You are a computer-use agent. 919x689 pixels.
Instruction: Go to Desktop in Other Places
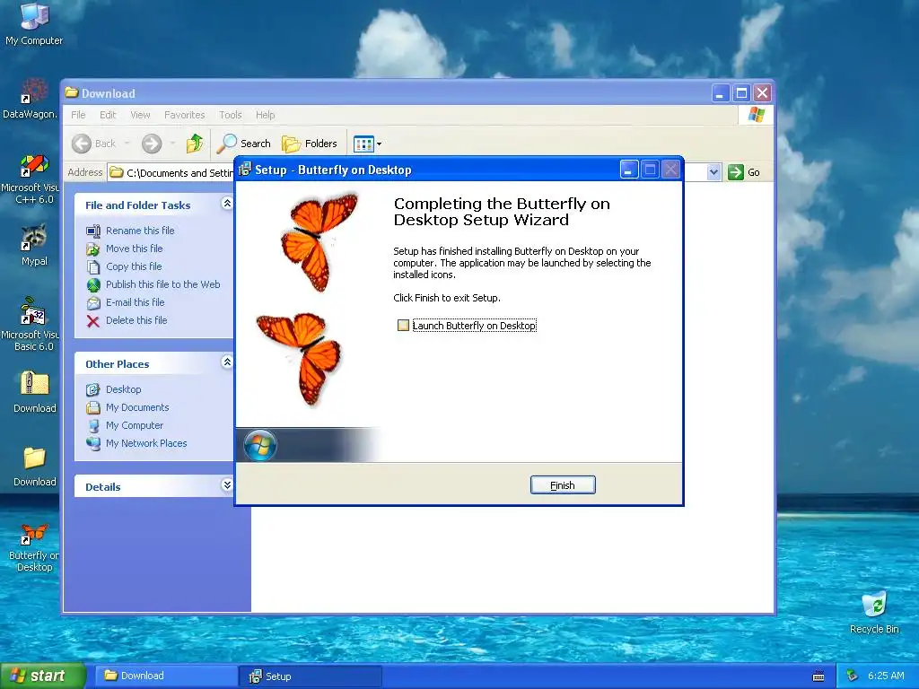pyautogui.click(x=123, y=389)
